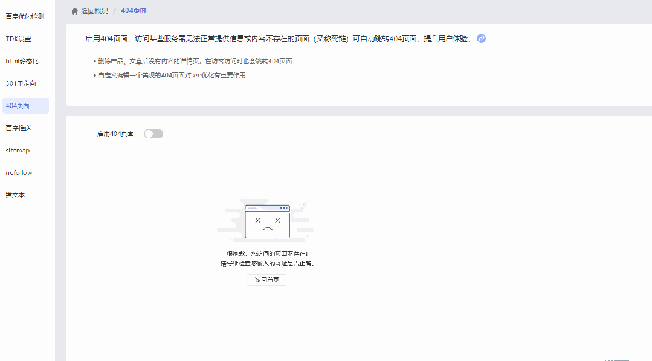Screen dimensions: 652x361
Task: Enable the 启用404页面 toggle switch
Action: (x=153, y=134)
